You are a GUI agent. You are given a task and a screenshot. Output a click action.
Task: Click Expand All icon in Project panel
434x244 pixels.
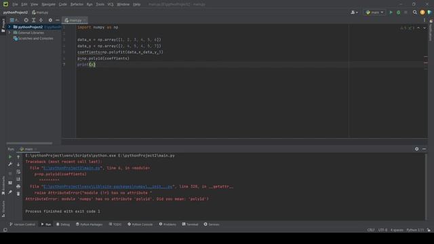pyautogui.click(x=33, y=20)
